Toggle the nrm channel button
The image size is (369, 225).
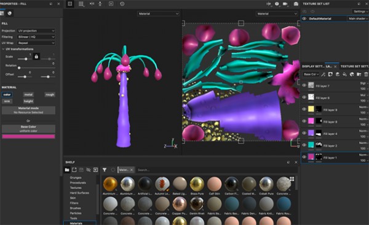[x=7, y=101]
